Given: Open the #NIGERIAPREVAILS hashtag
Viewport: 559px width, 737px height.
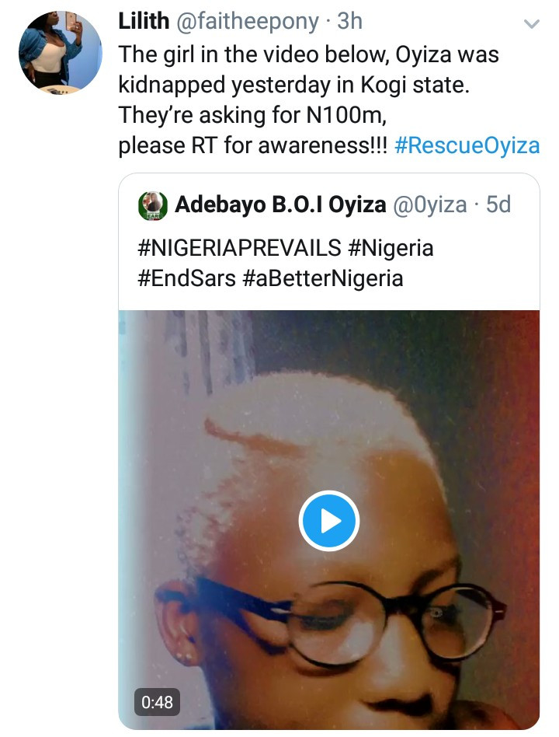Looking at the screenshot, I should click(x=239, y=248).
